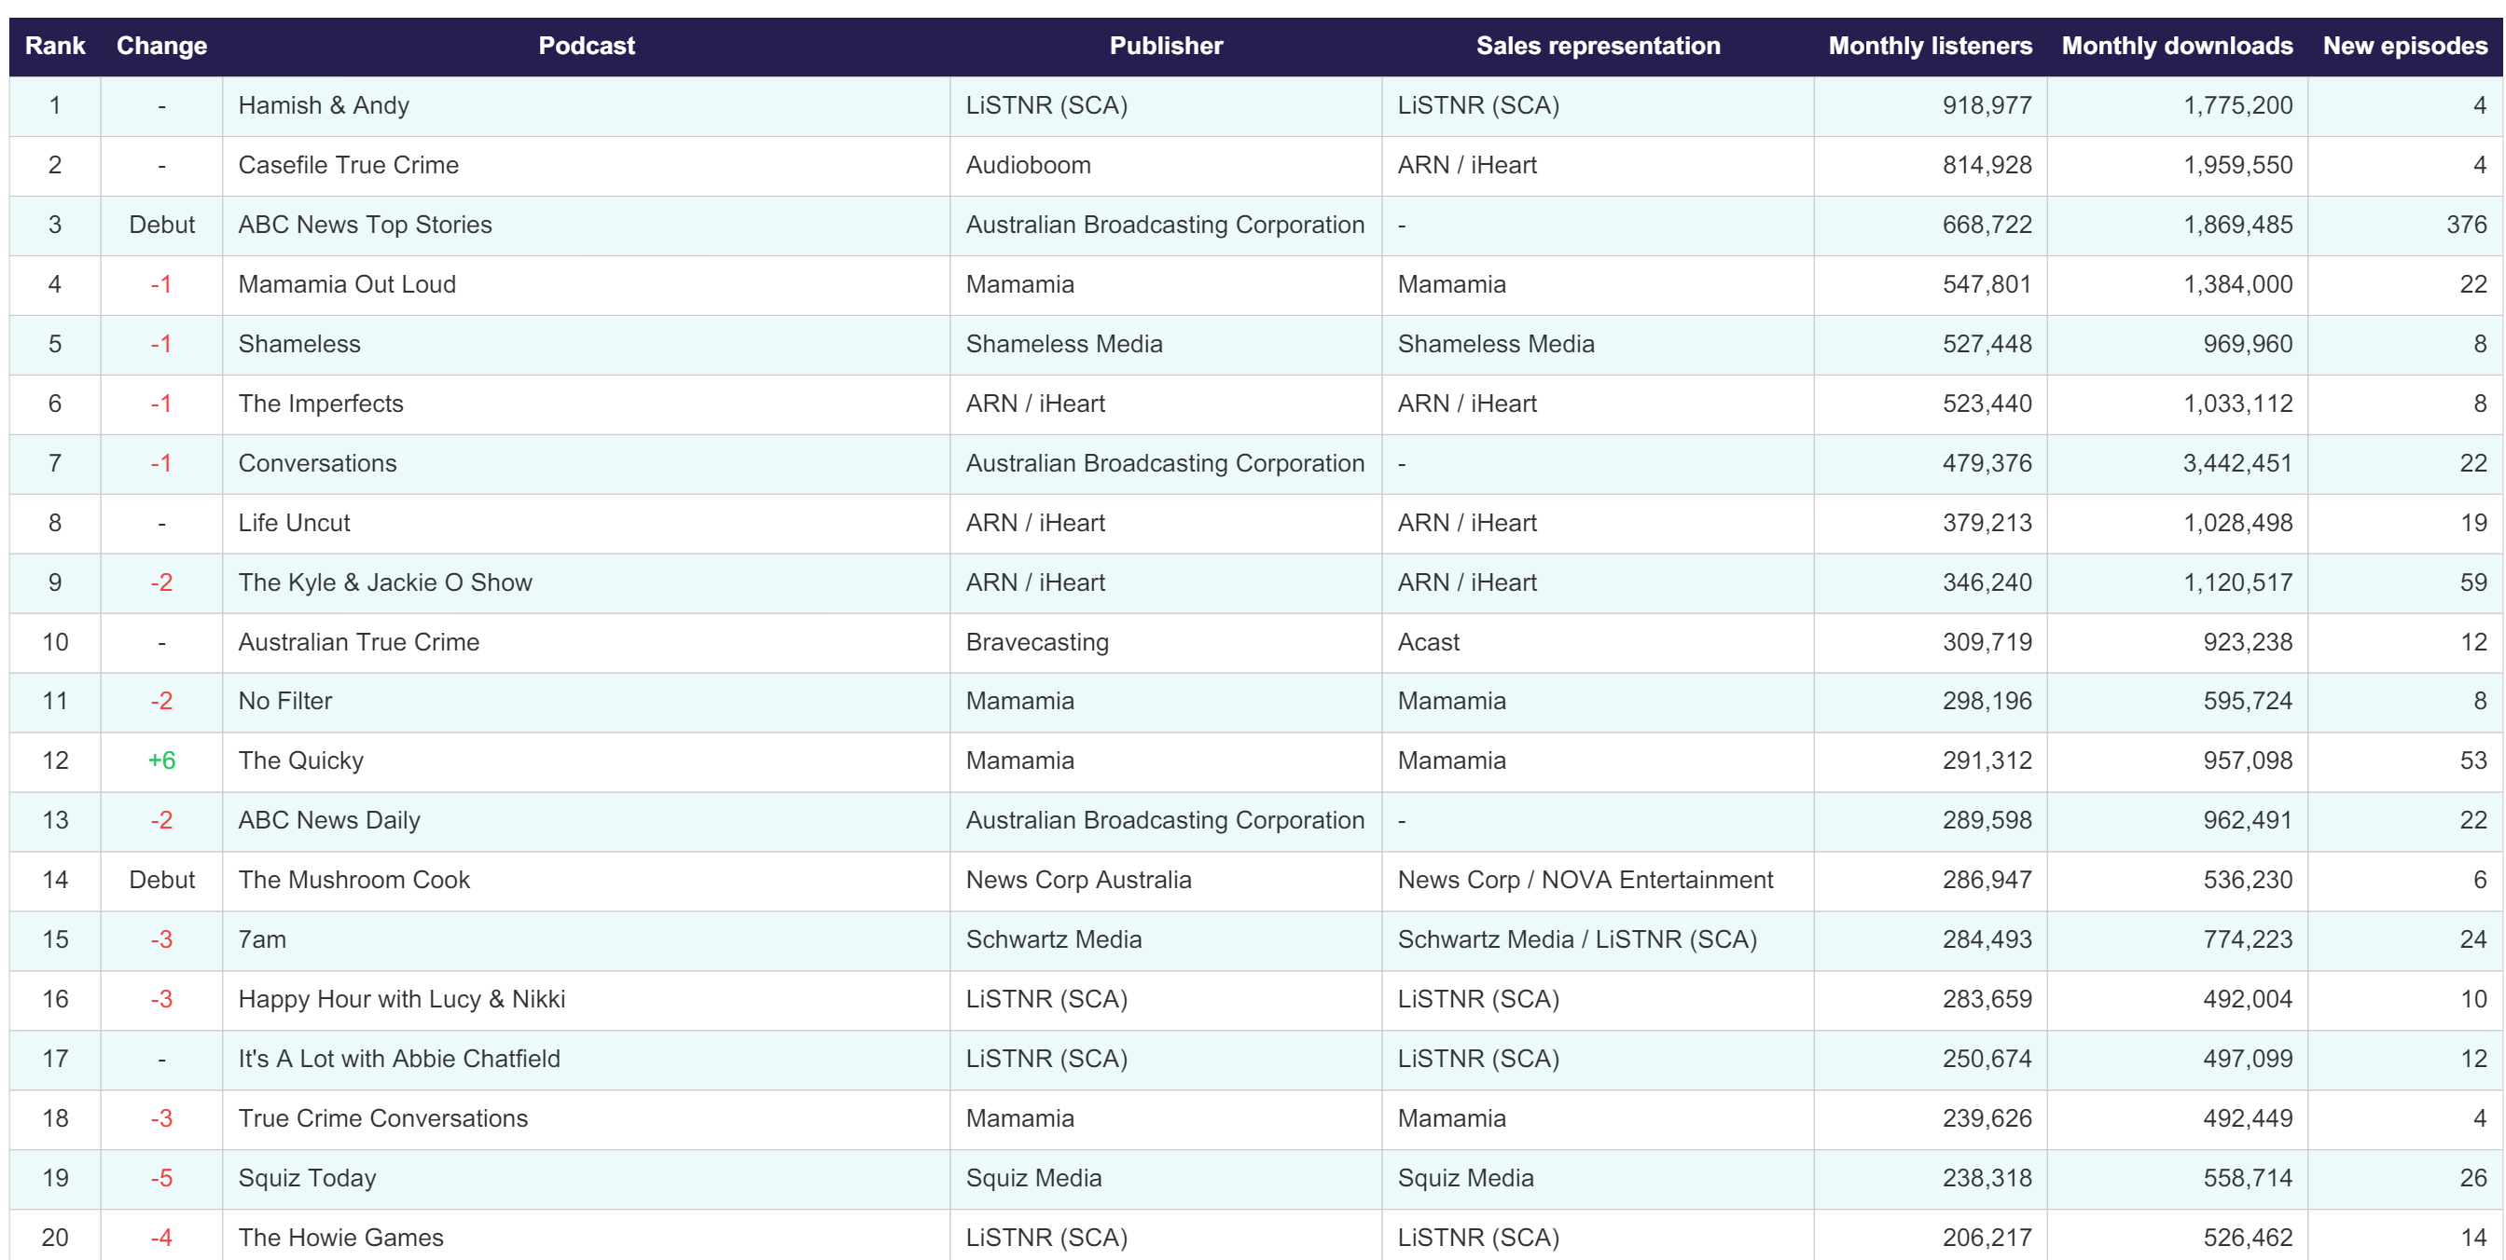Click the 1,120,517 monthly downloads value
The height and width of the screenshot is (1260, 2506).
tap(2237, 582)
